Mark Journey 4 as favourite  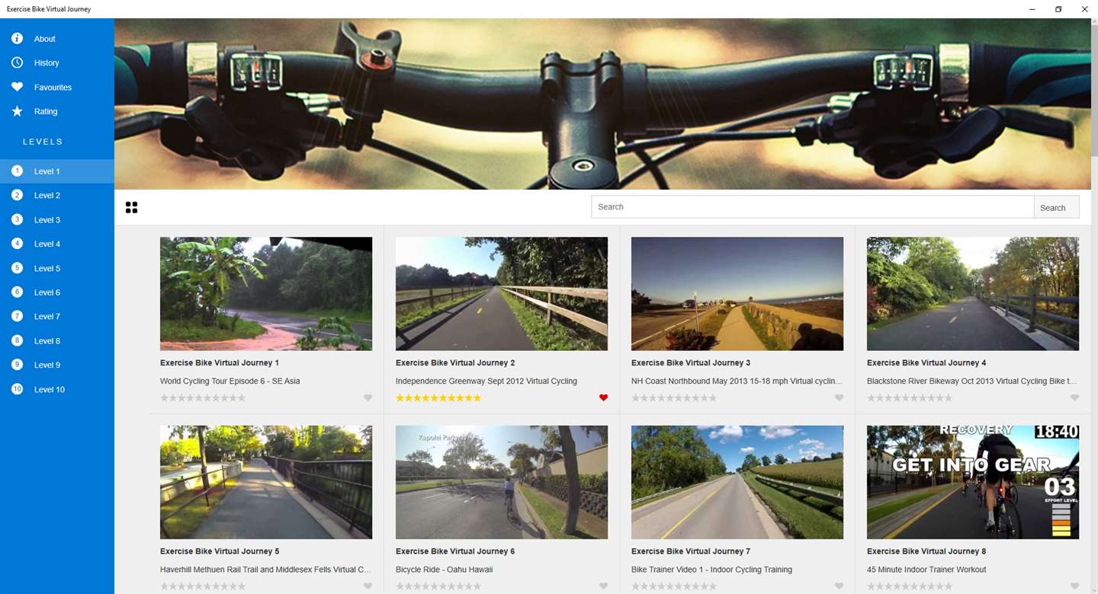click(1074, 398)
